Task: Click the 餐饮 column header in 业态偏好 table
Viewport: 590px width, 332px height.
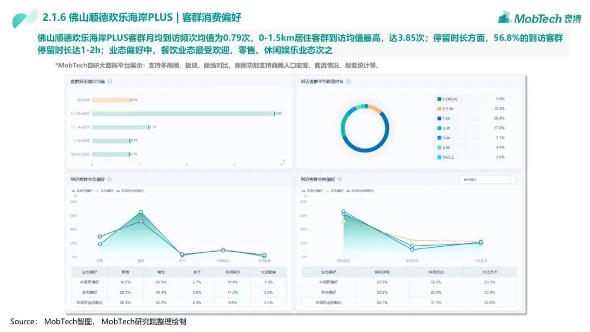Action: click(x=161, y=272)
